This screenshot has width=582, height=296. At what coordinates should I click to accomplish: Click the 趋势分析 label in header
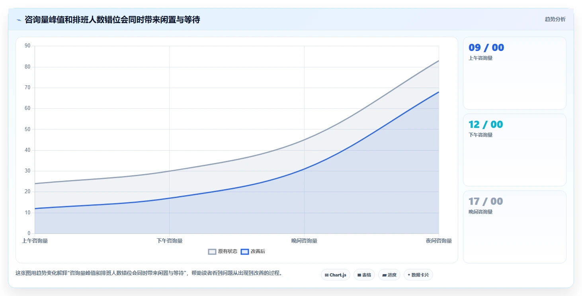(555, 19)
